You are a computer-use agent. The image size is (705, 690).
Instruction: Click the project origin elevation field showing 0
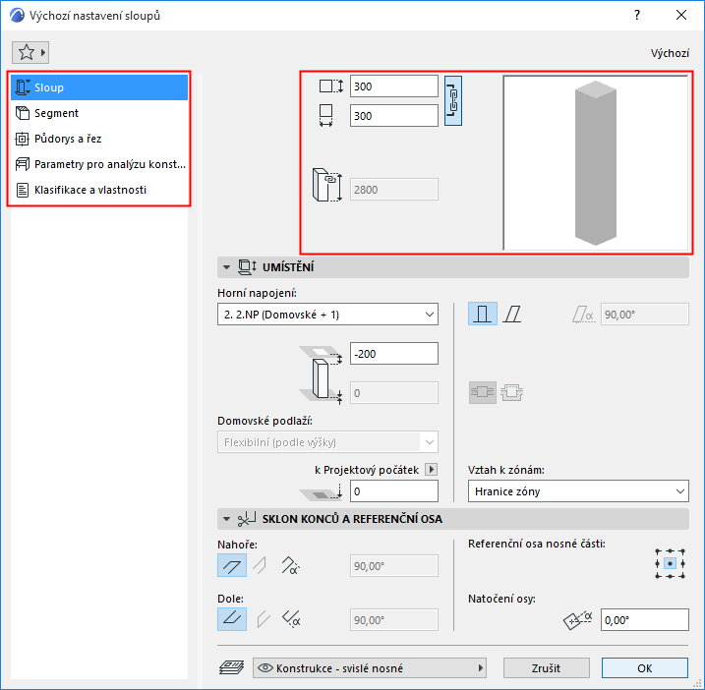tap(394, 491)
